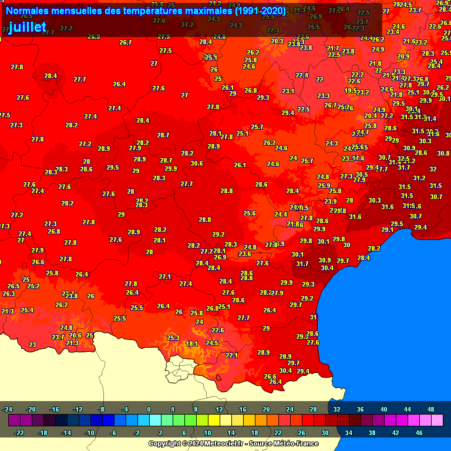Click the 'Source Météo-France' credit text
The width and height of the screenshot is (451, 451).
click(275, 443)
